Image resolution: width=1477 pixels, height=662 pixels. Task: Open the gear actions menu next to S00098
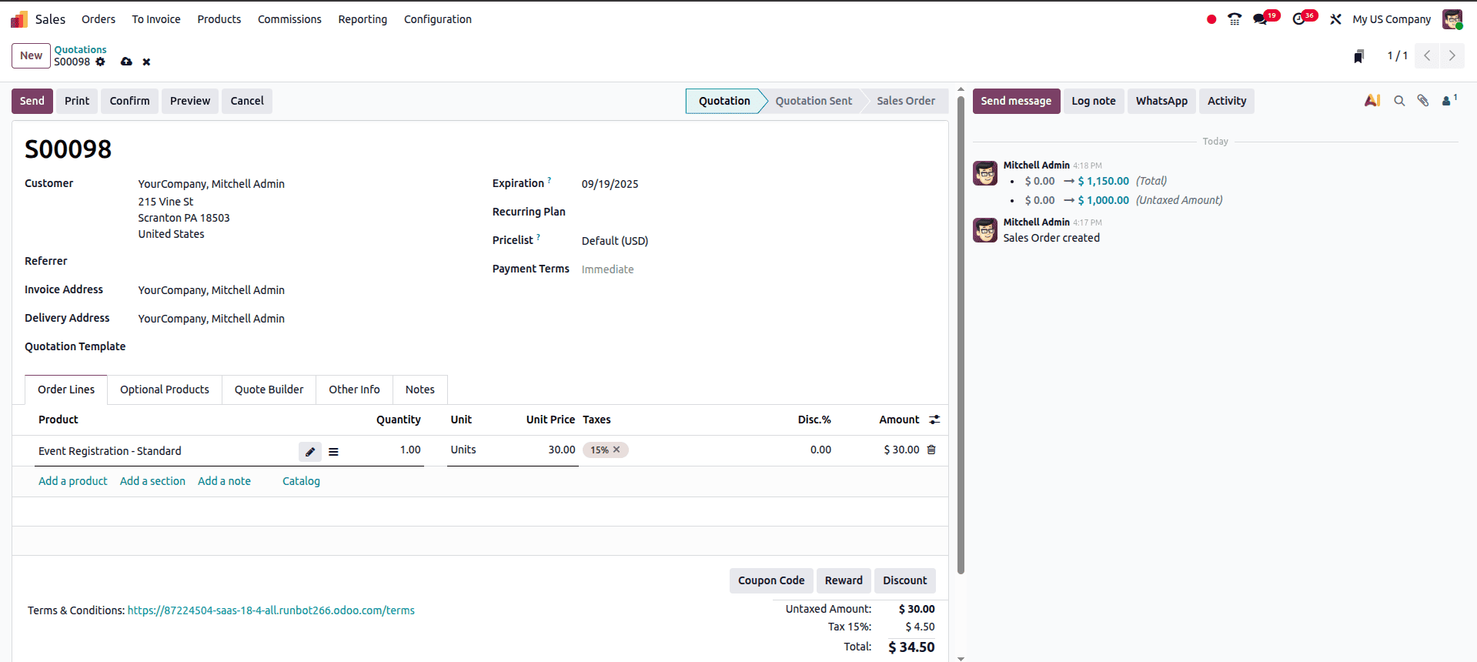tap(100, 62)
